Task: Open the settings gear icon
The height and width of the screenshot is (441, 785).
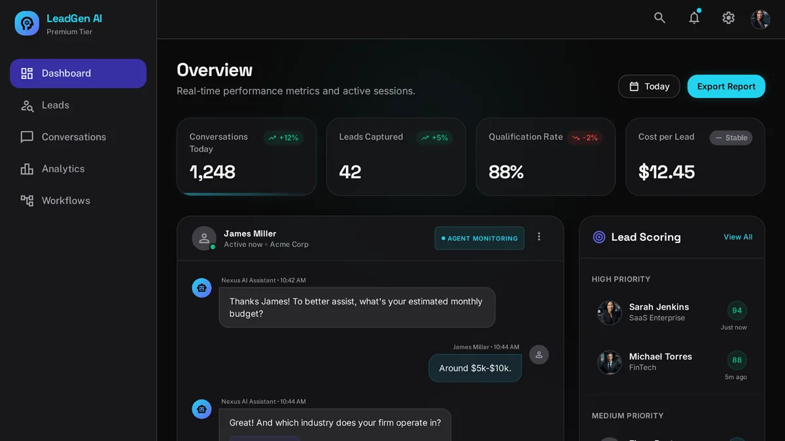Action: [728, 18]
